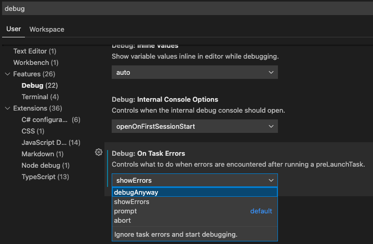Click the settings search field containing debug

[x=188, y=8]
